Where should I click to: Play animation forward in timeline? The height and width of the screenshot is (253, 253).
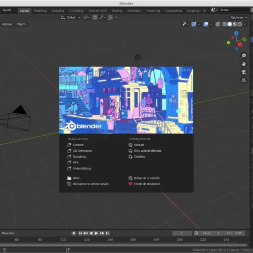tap(96, 233)
